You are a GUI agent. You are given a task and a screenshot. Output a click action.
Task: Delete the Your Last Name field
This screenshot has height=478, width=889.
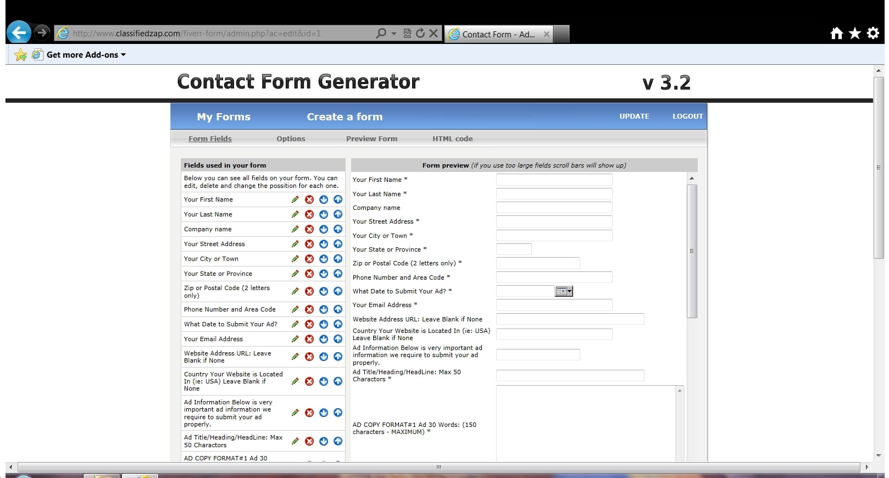pos(309,214)
